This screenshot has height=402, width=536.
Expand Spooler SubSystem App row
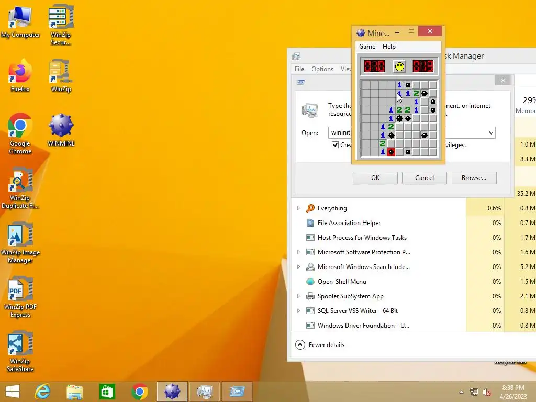298,296
